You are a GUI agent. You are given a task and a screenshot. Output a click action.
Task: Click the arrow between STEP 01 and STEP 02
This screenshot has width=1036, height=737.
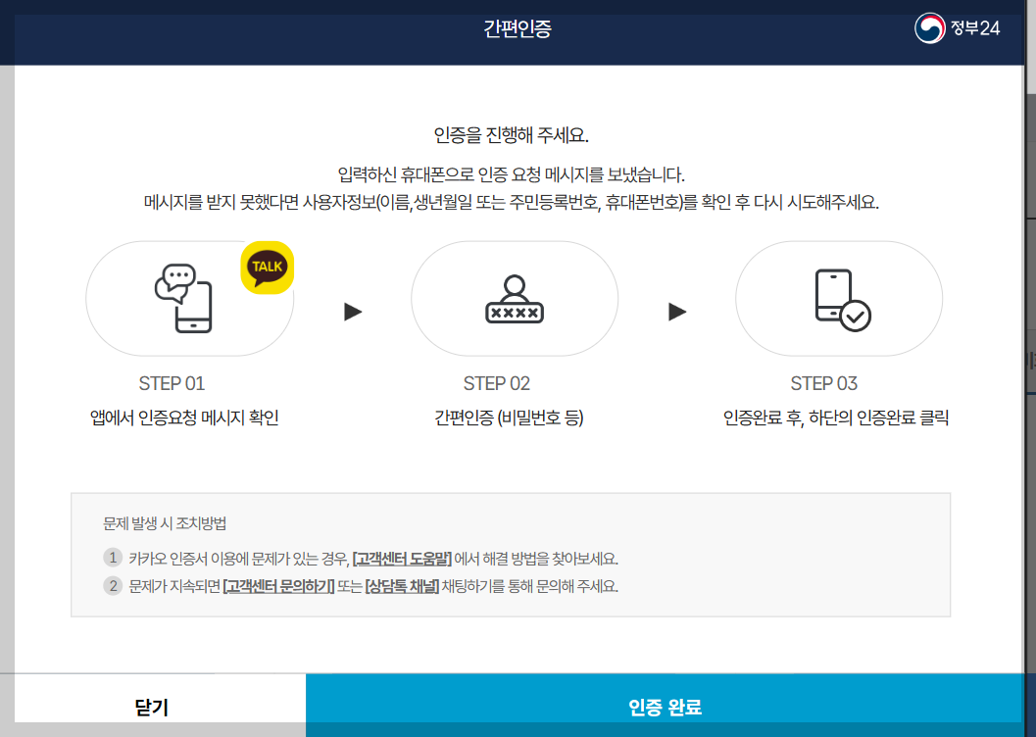pyautogui.click(x=354, y=312)
